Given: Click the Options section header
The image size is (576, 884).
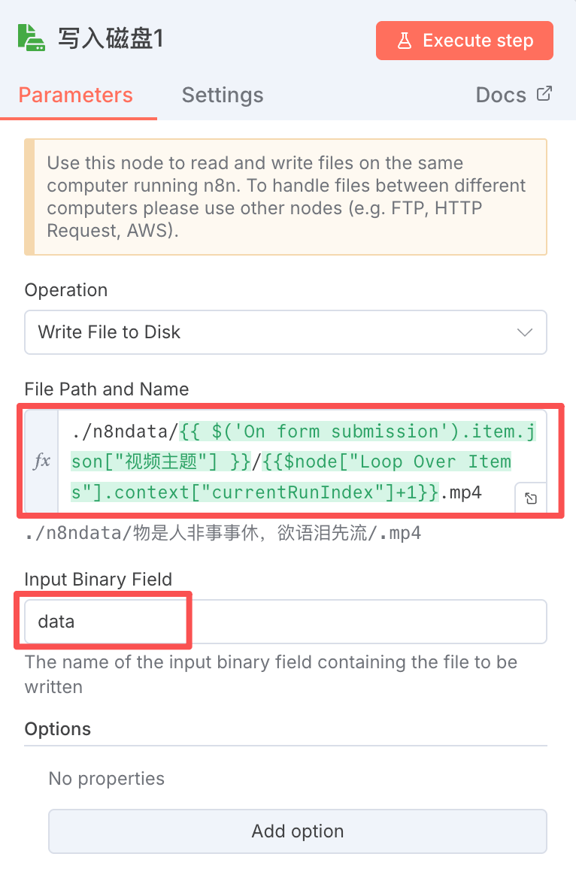Looking at the screenshot, I should 58,729.
